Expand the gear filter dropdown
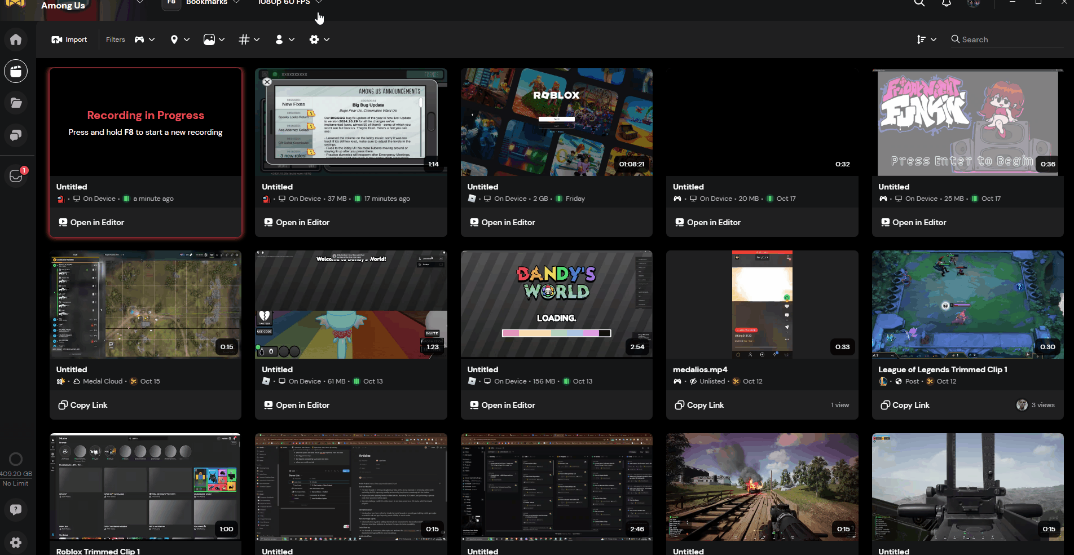Image resolution: width=1074 pixels, height=555 pixels. click(319, 39)
